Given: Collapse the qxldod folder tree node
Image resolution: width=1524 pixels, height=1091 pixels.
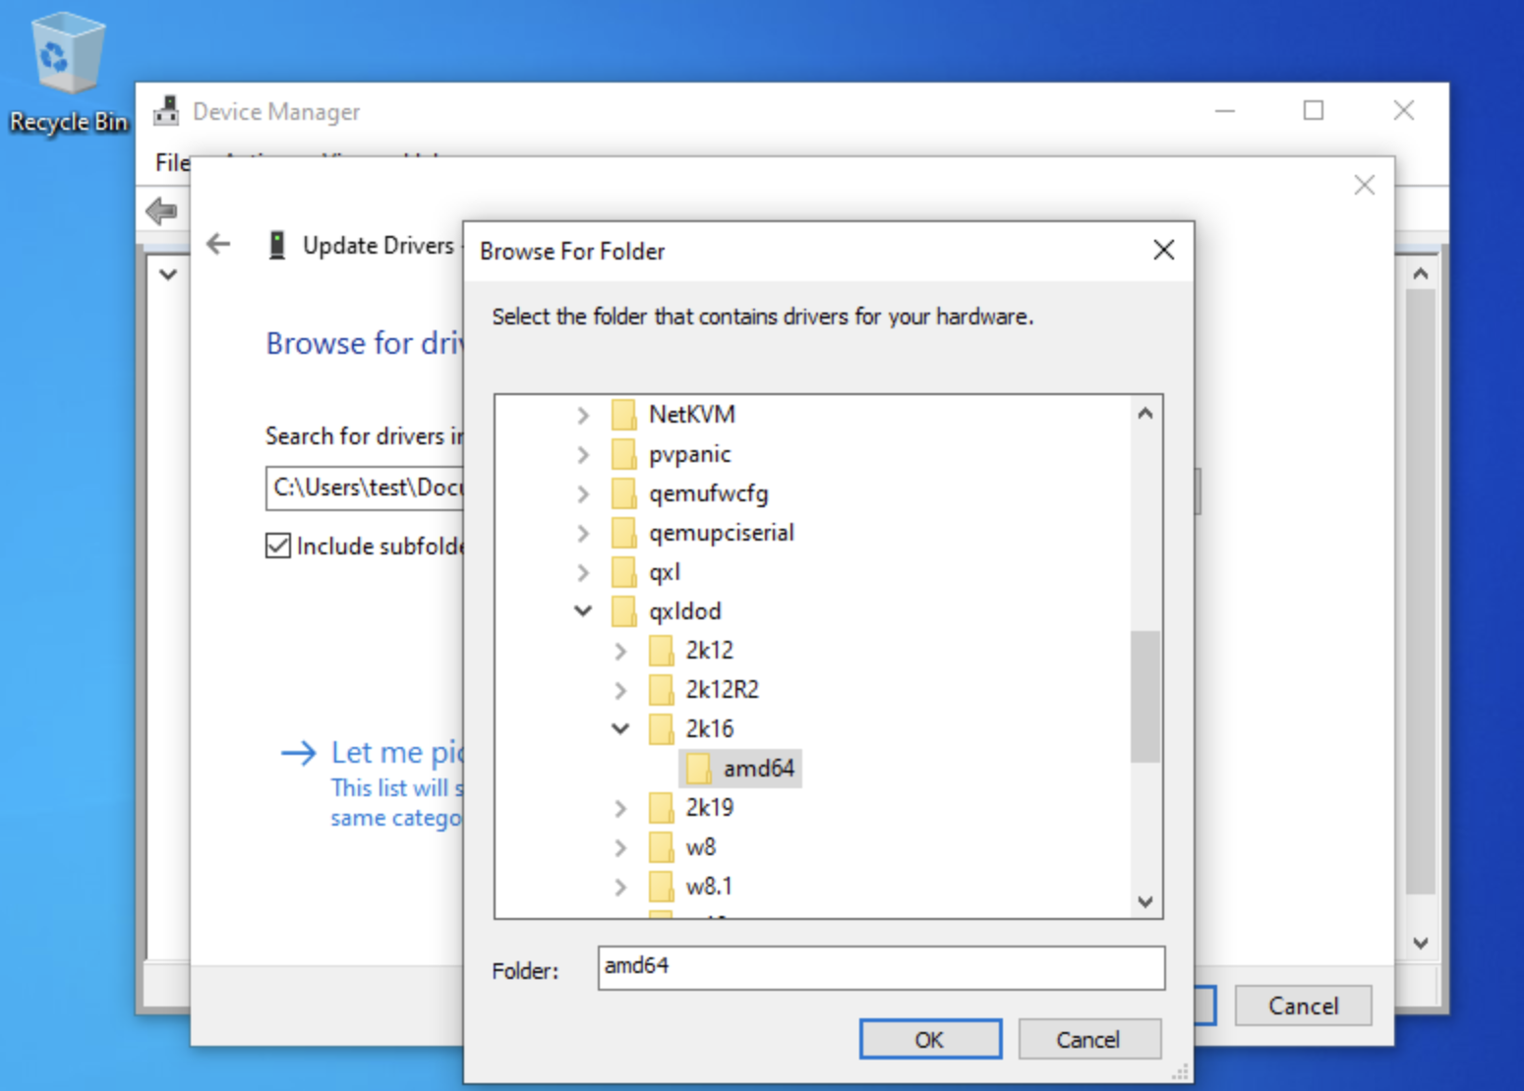Looking at the screenshot, I should [x=583, y=611].
